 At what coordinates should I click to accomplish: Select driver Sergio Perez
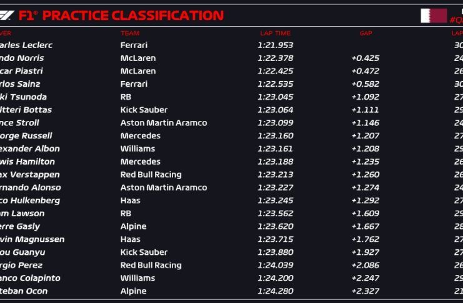(29, 265)
